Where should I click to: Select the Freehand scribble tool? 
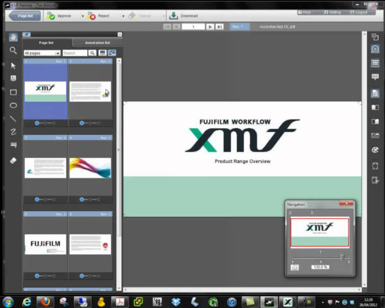click(x=13, y=132)
